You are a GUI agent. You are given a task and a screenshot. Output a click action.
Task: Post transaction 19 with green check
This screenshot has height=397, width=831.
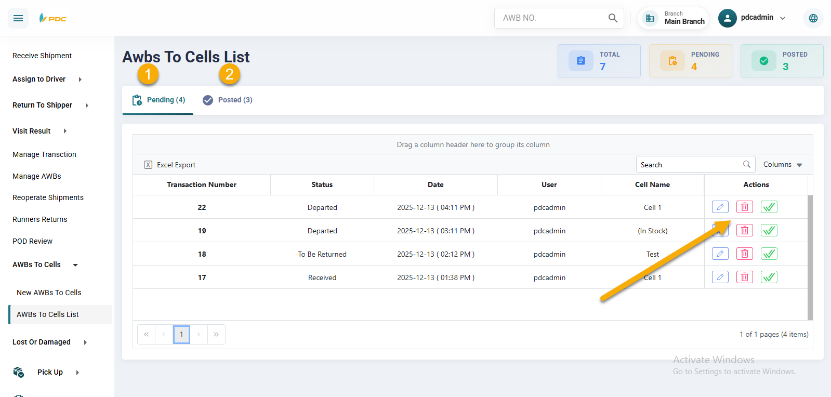click(769, 230)
